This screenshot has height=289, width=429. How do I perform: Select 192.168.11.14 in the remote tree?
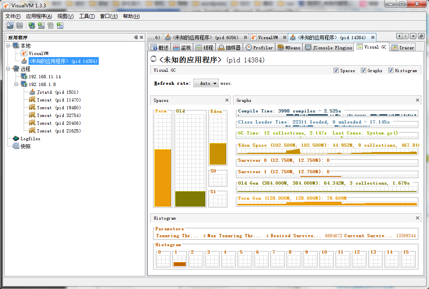point(45,77)
